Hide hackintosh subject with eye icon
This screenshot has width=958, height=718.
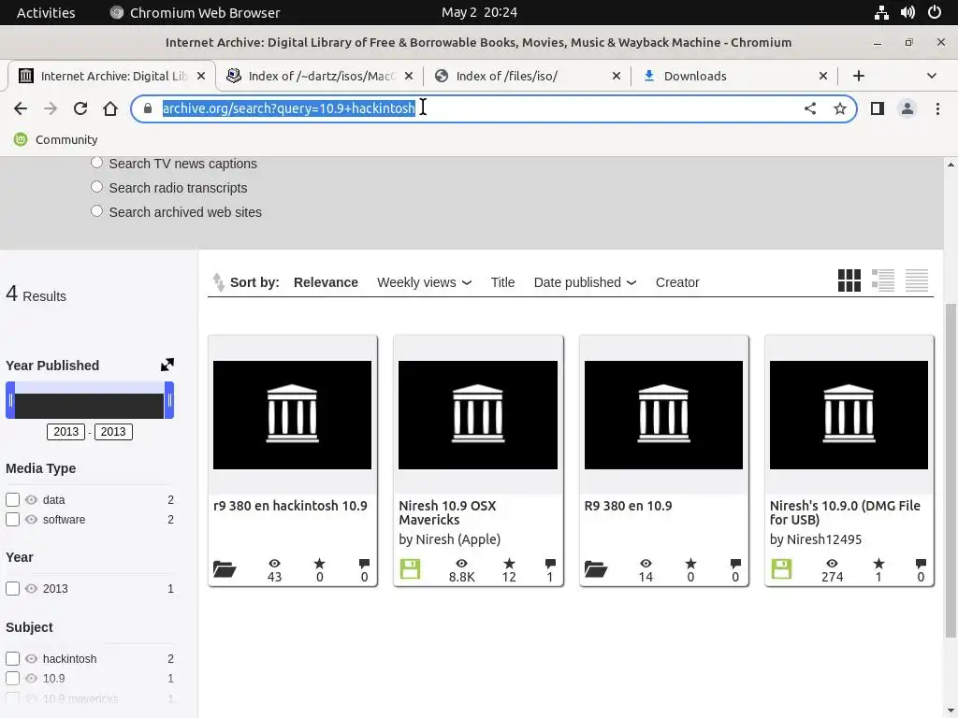[31, 658]
